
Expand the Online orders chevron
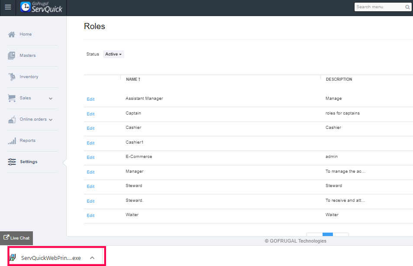tap(51, 120)
